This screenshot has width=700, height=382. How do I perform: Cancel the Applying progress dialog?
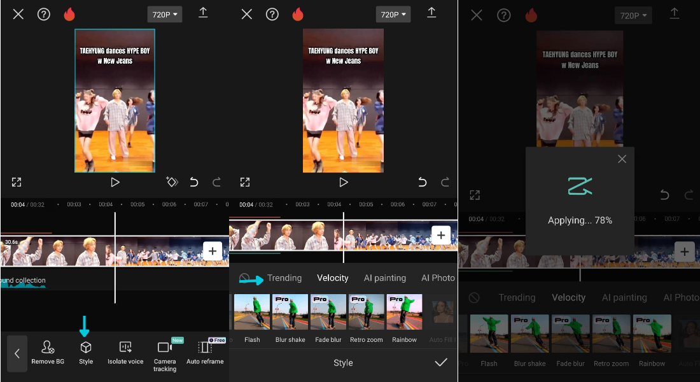pos(622,159)
